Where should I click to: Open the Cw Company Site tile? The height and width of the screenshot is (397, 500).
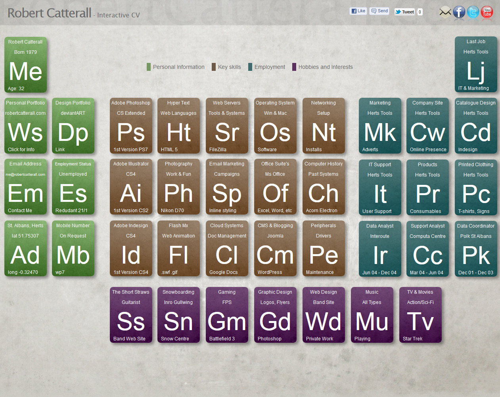point(427,126)
